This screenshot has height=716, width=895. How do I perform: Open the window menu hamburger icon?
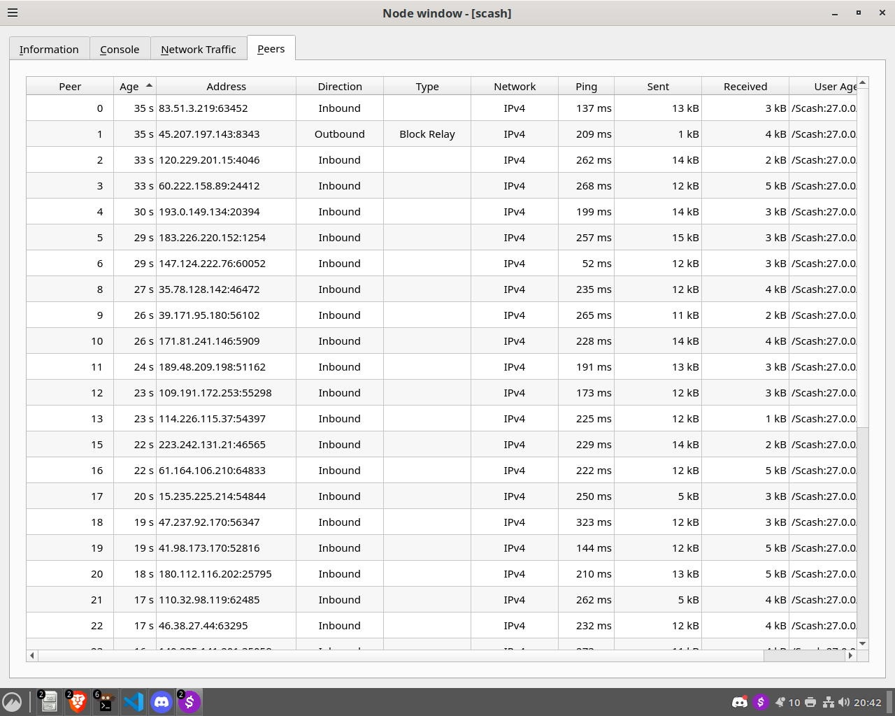pos(13,13)
